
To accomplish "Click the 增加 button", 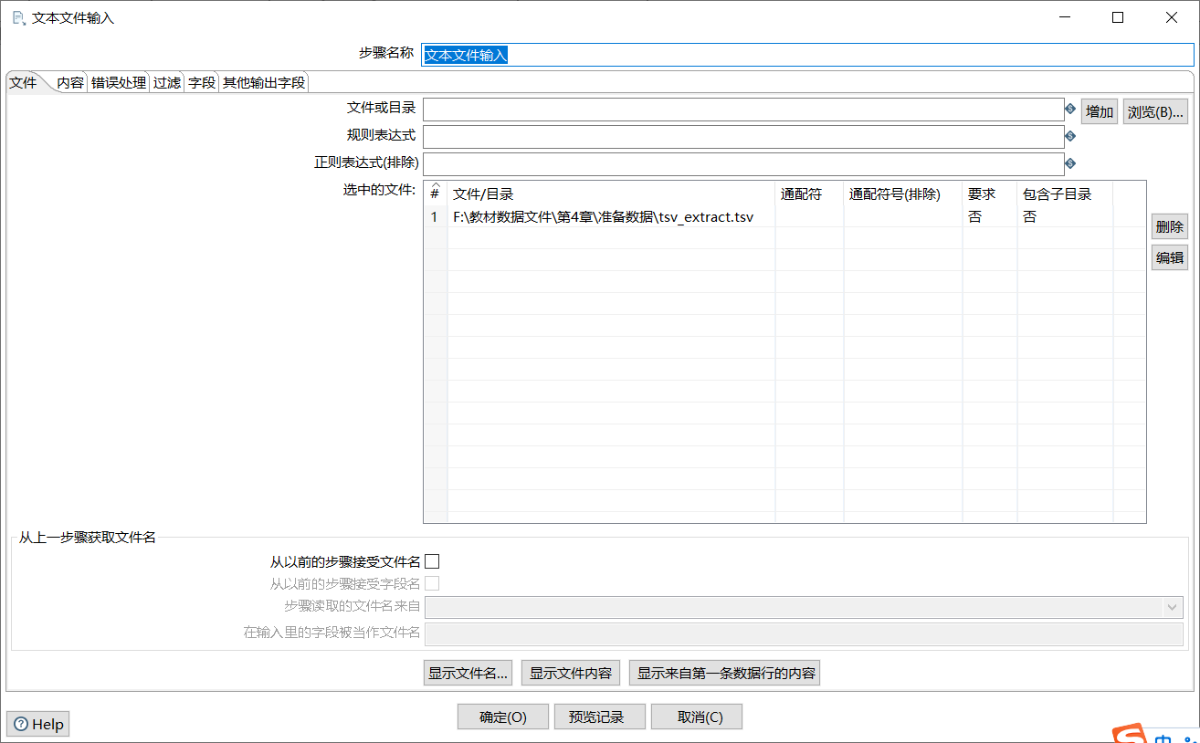I will coord(1100,111).
